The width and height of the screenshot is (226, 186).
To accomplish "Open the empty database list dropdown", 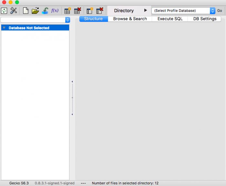I will (35, 20).
